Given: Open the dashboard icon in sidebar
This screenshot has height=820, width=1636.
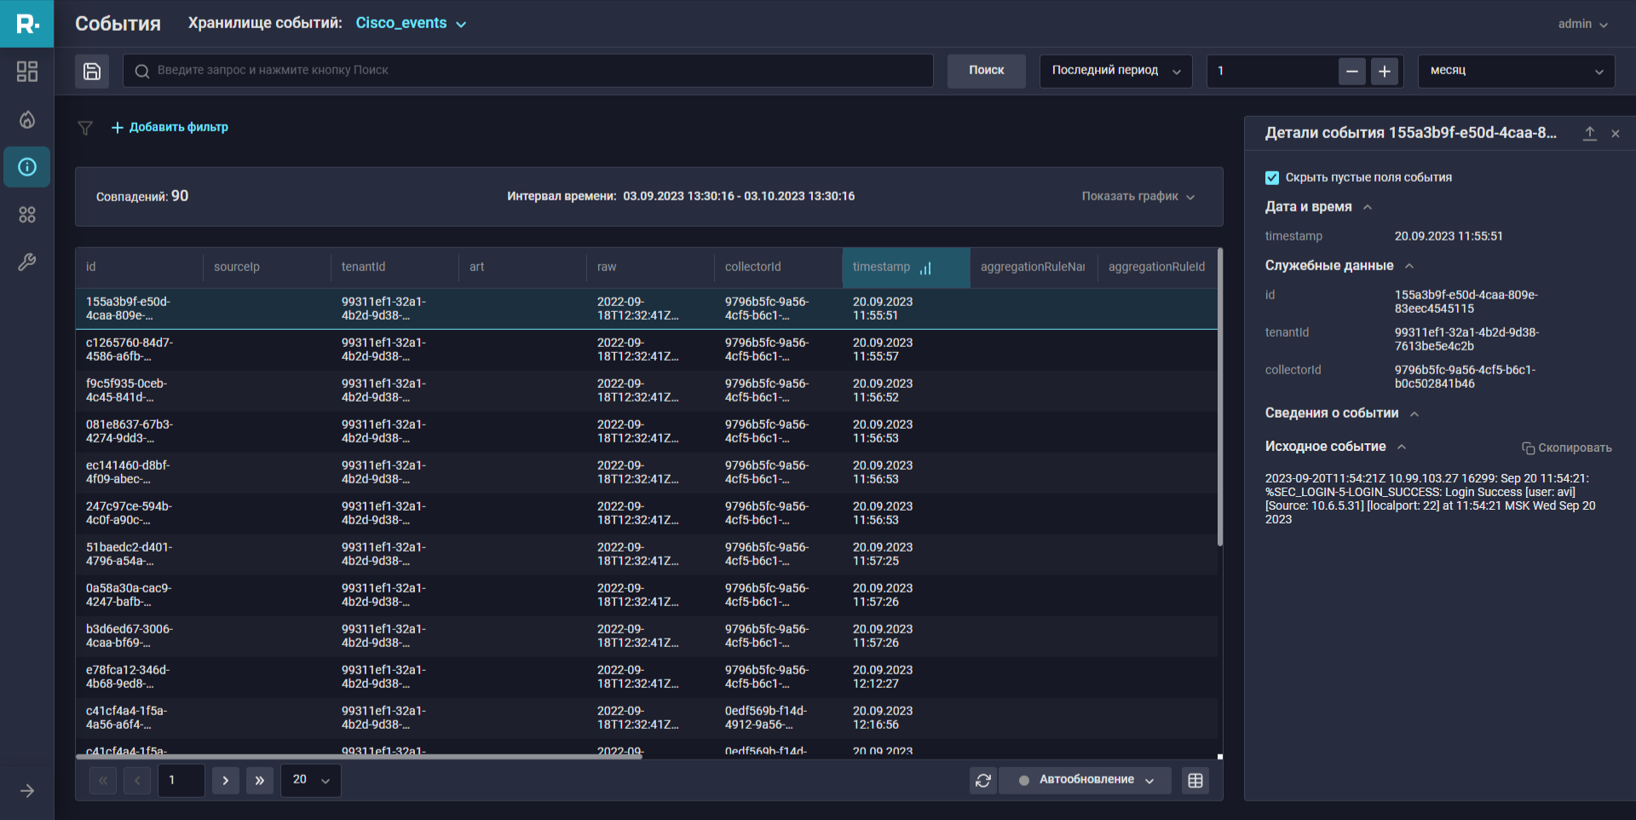Looking at the screenshot, I should tap(27, 72).
